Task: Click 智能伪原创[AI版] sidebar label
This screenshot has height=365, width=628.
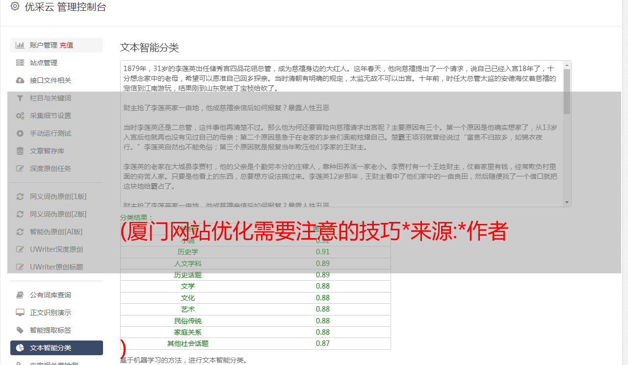Action: (x=56, y=232)
